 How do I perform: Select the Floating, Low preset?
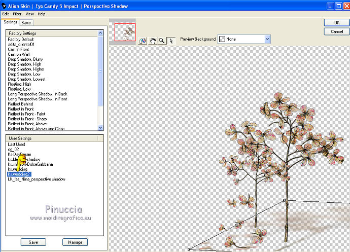(x=19, y=89)
